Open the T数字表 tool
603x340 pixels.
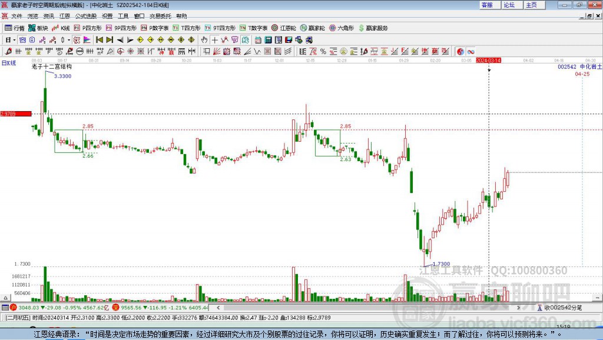pos(253,28)
